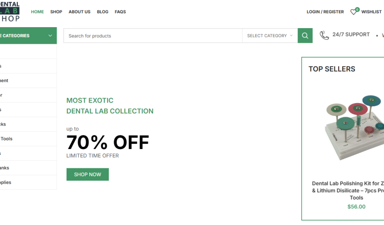Click the Dental Lab Shop logo
The height and width of the screenshot is (225, 384).
pyautogui.click(x=9, y=12)
